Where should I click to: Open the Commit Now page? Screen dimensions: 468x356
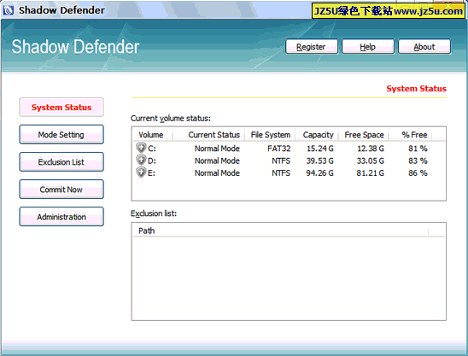(61, 190)
